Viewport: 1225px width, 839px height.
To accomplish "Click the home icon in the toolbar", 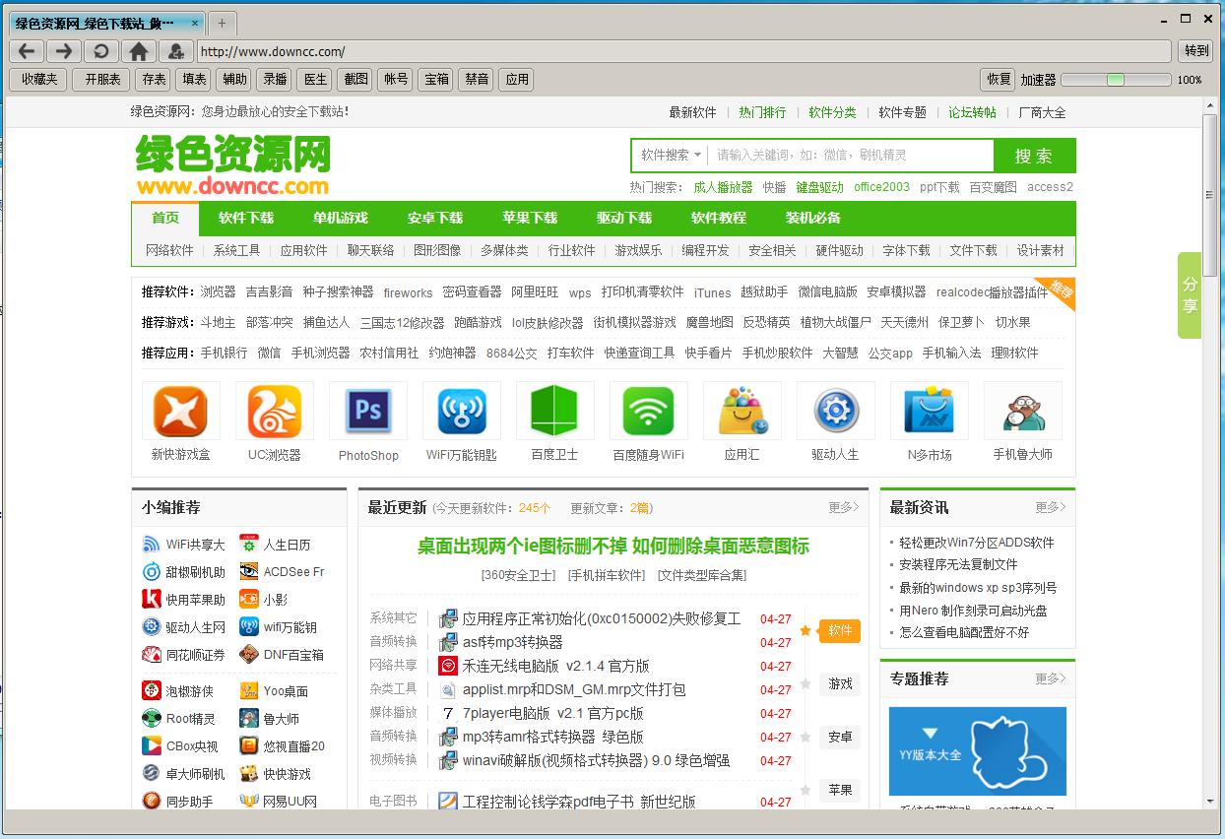I will pyautogui.click(x=136, y=50).
